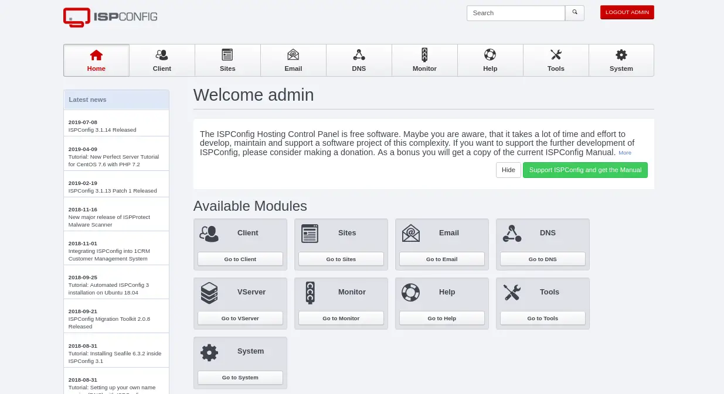The image size is (724, 394).
Task: Open news Automated ISPConfig 3 installation Ubuntu 18.04
Action: pos(108,289)
